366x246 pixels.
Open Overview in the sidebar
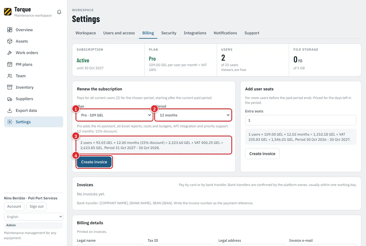click(33, 30)
